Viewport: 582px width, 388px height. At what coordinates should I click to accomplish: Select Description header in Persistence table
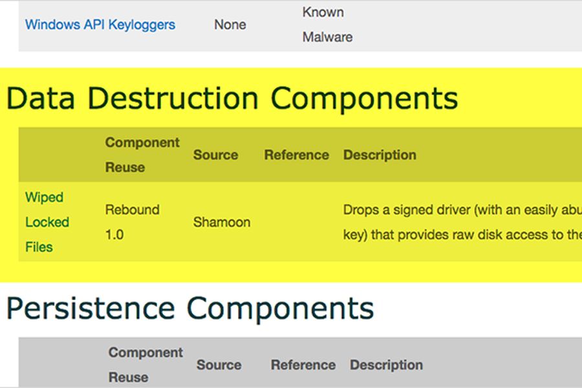click(x=387, y=365)
